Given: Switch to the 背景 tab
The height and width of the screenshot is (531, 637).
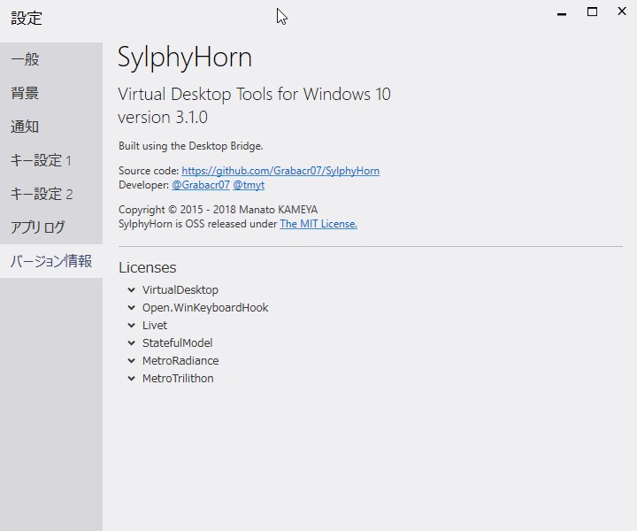Looking at the screenshot, I should point(51,93).
